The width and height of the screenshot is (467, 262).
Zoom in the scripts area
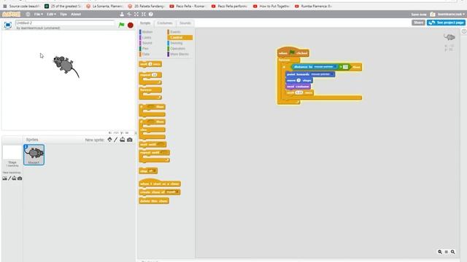(452, 252)
